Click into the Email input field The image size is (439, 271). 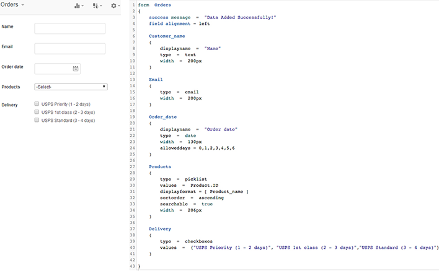69,48
